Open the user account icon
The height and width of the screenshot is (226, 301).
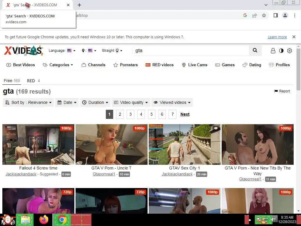pos(273,51)
